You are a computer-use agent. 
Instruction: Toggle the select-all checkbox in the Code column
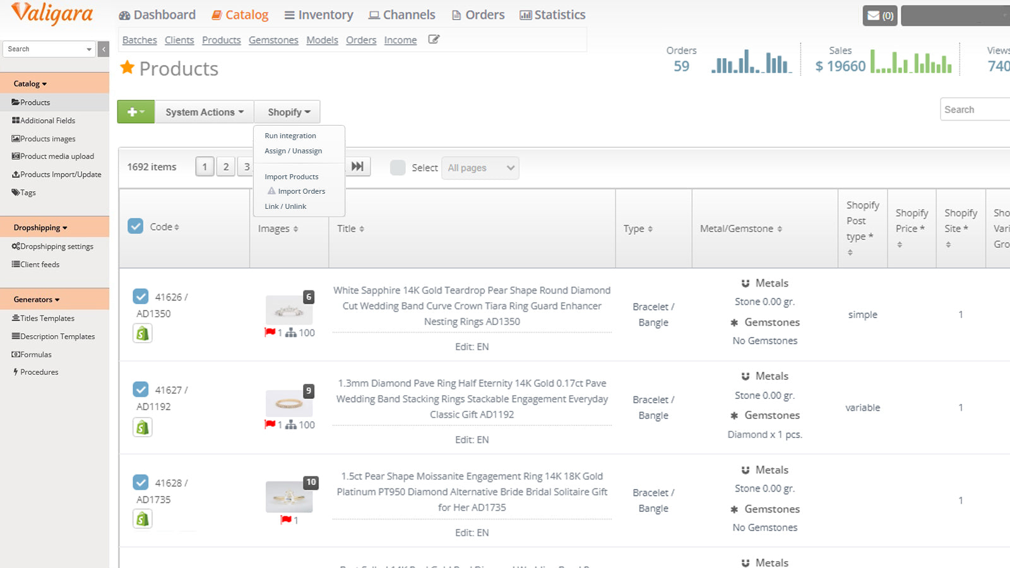[x=135, y=225]
